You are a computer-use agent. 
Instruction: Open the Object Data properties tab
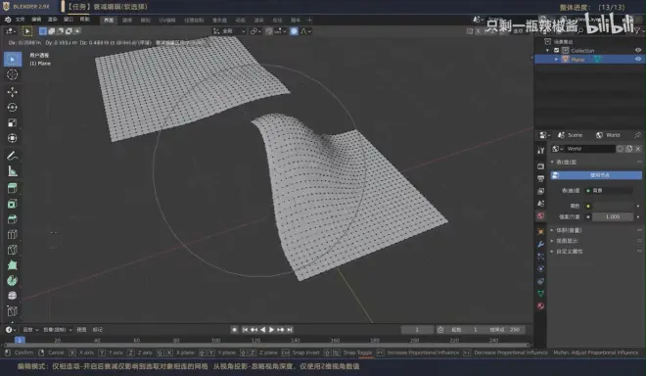tap(541, 294)
